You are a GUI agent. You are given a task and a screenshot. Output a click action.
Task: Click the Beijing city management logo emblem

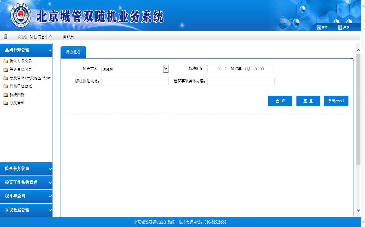point(21,15)
